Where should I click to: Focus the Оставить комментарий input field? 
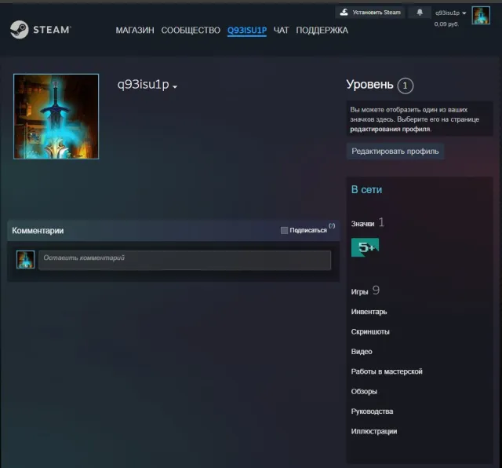[x=185, y=260]
